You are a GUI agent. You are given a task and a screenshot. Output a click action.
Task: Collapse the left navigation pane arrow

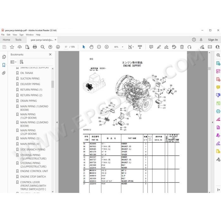(x=57, y=122)
